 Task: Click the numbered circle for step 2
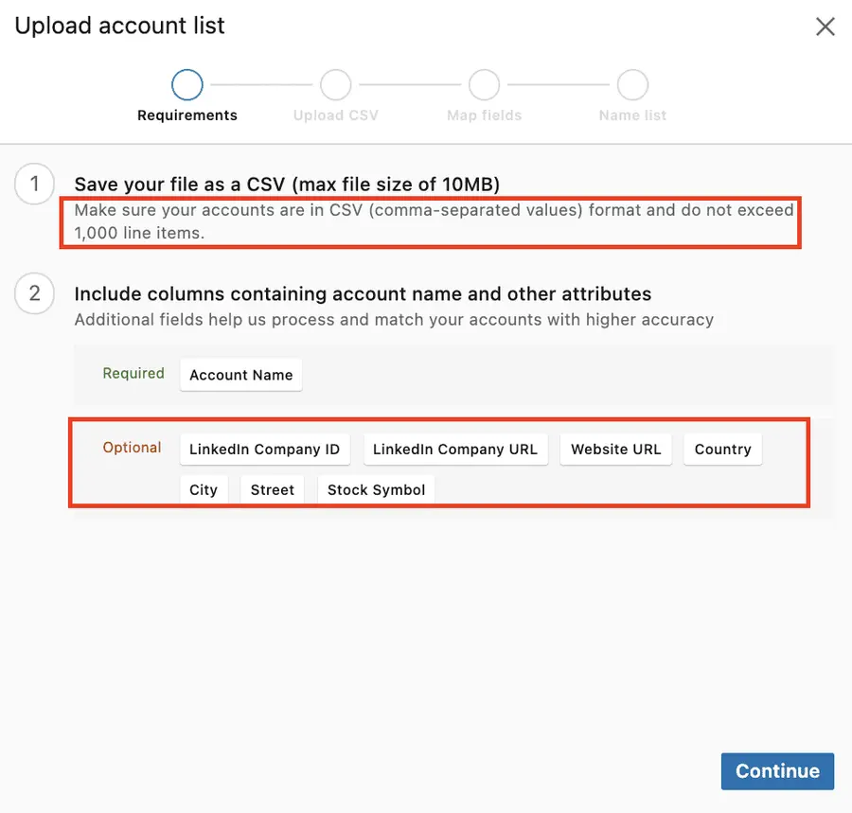34,293
